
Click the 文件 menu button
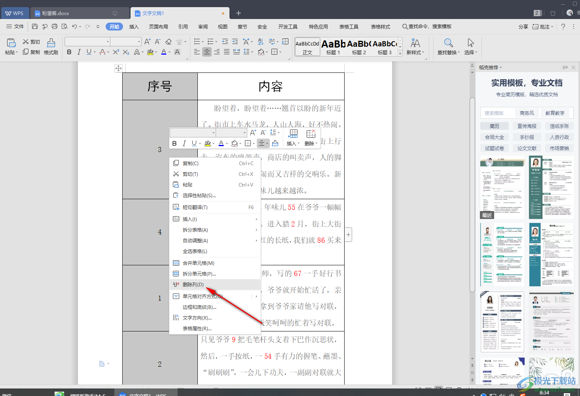click(15, 27)
